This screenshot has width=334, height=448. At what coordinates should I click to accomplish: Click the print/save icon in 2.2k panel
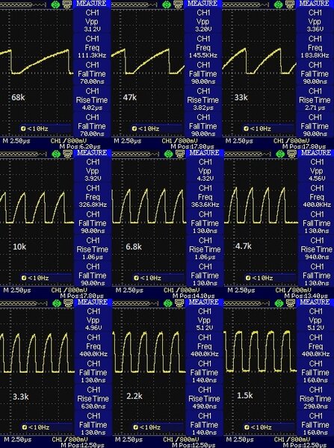[179, 303]
